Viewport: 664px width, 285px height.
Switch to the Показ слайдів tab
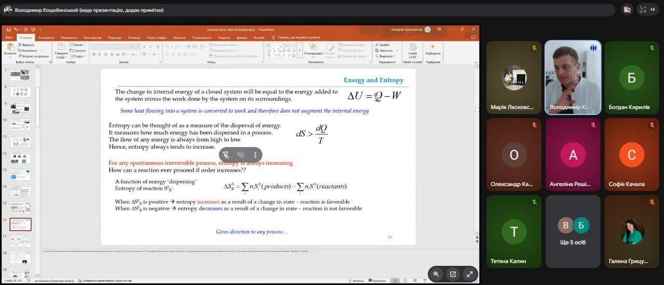[x=157, y=37]
